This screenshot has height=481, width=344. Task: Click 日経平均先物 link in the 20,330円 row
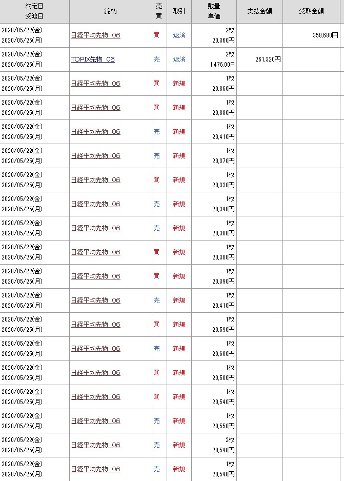point(95,180)
